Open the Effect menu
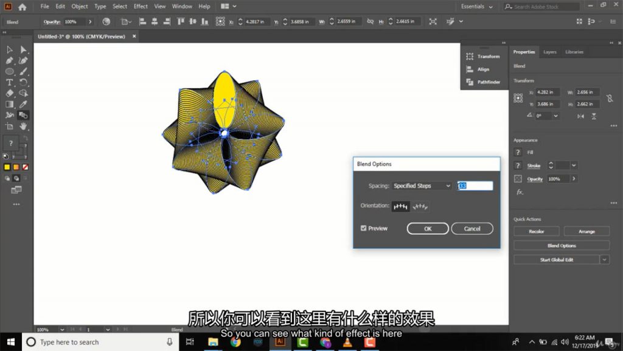Screen dimensions: 623x351 click(141, 7)
